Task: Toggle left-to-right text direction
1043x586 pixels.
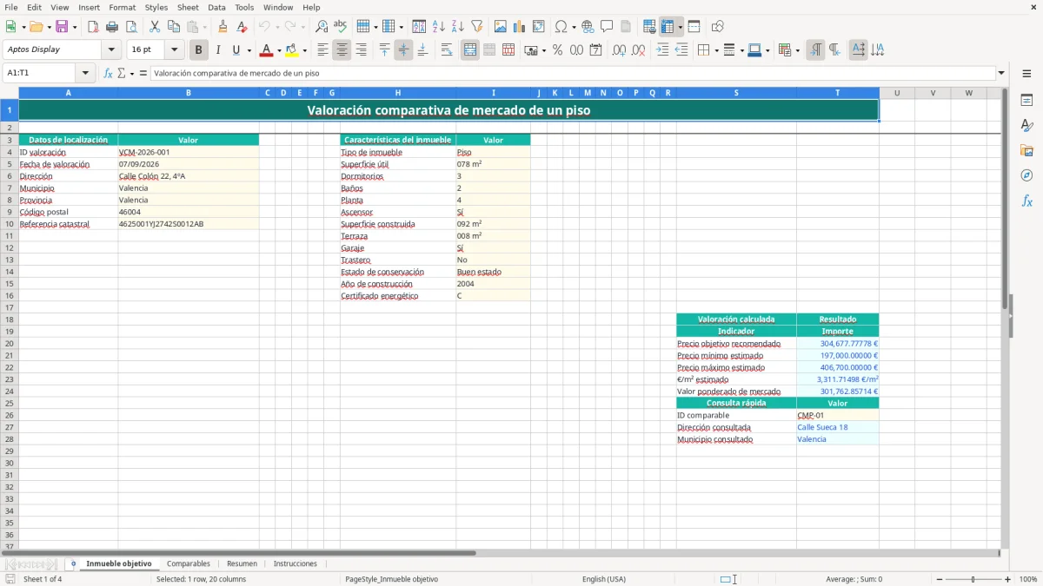Action: pyautogui.click(x=815, y=50)
